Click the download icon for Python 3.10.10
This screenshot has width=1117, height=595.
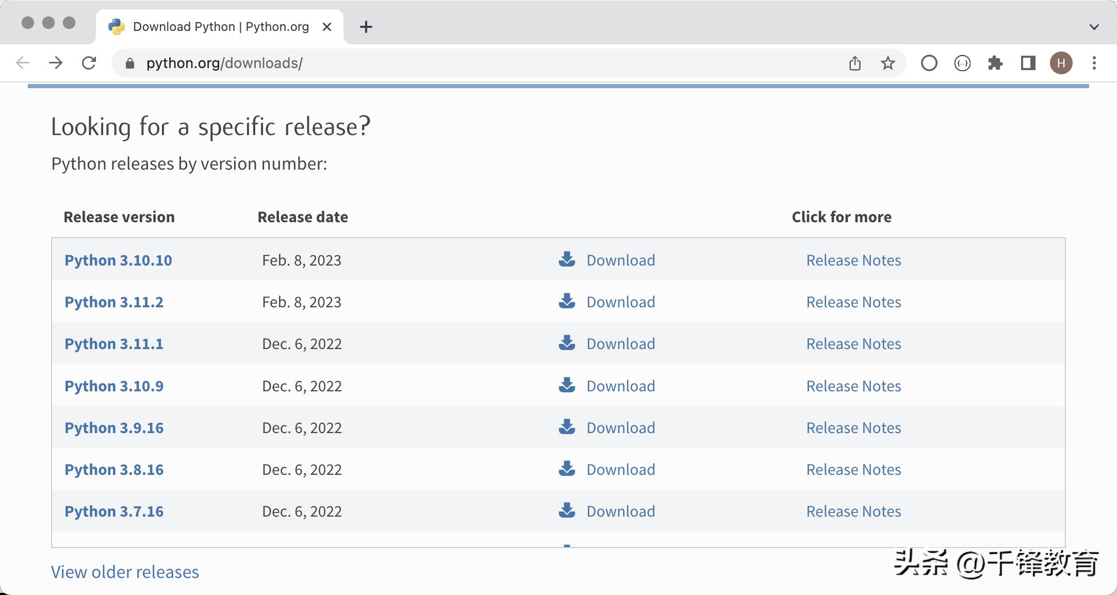point(567,259)
